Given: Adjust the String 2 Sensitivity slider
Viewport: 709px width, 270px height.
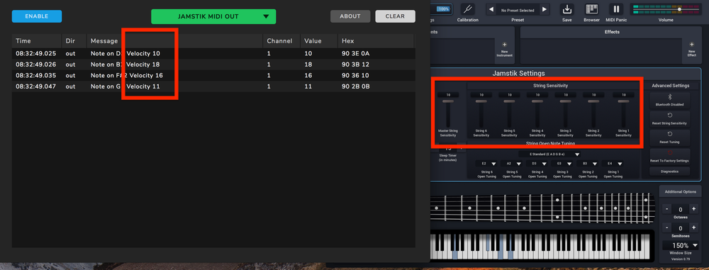Looking at the screenshot, I should tap(593, 113).
